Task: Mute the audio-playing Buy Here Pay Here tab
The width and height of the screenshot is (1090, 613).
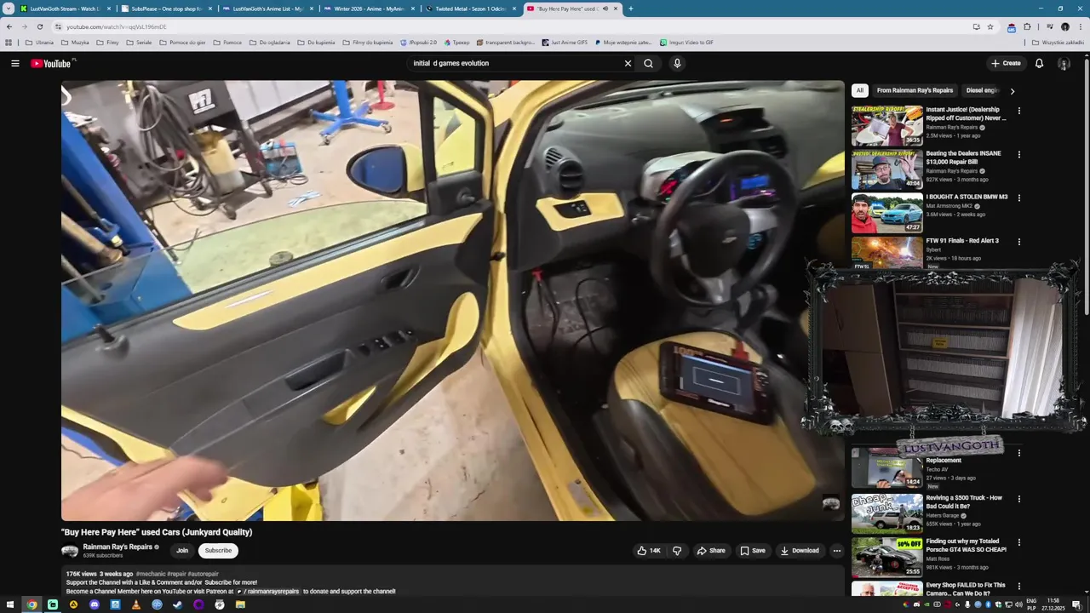Action: (x=605, y=9)
